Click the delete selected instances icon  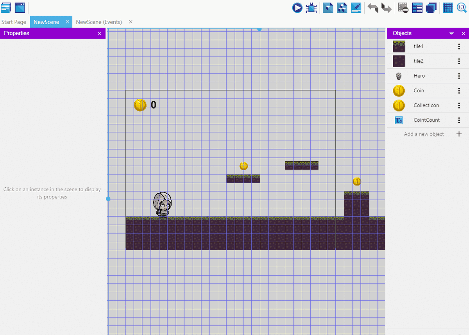[403, 7]
